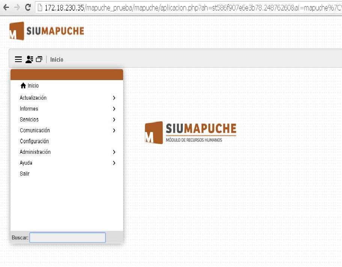Click the SIU Mapuche logo in header
The image size is (342, 267).
coord(47,31)
